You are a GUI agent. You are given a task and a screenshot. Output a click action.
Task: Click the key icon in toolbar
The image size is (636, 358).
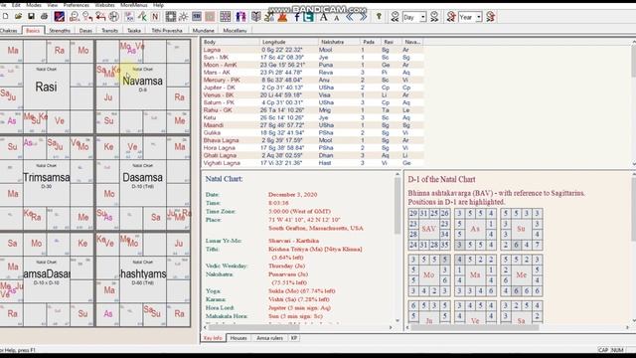379,17
